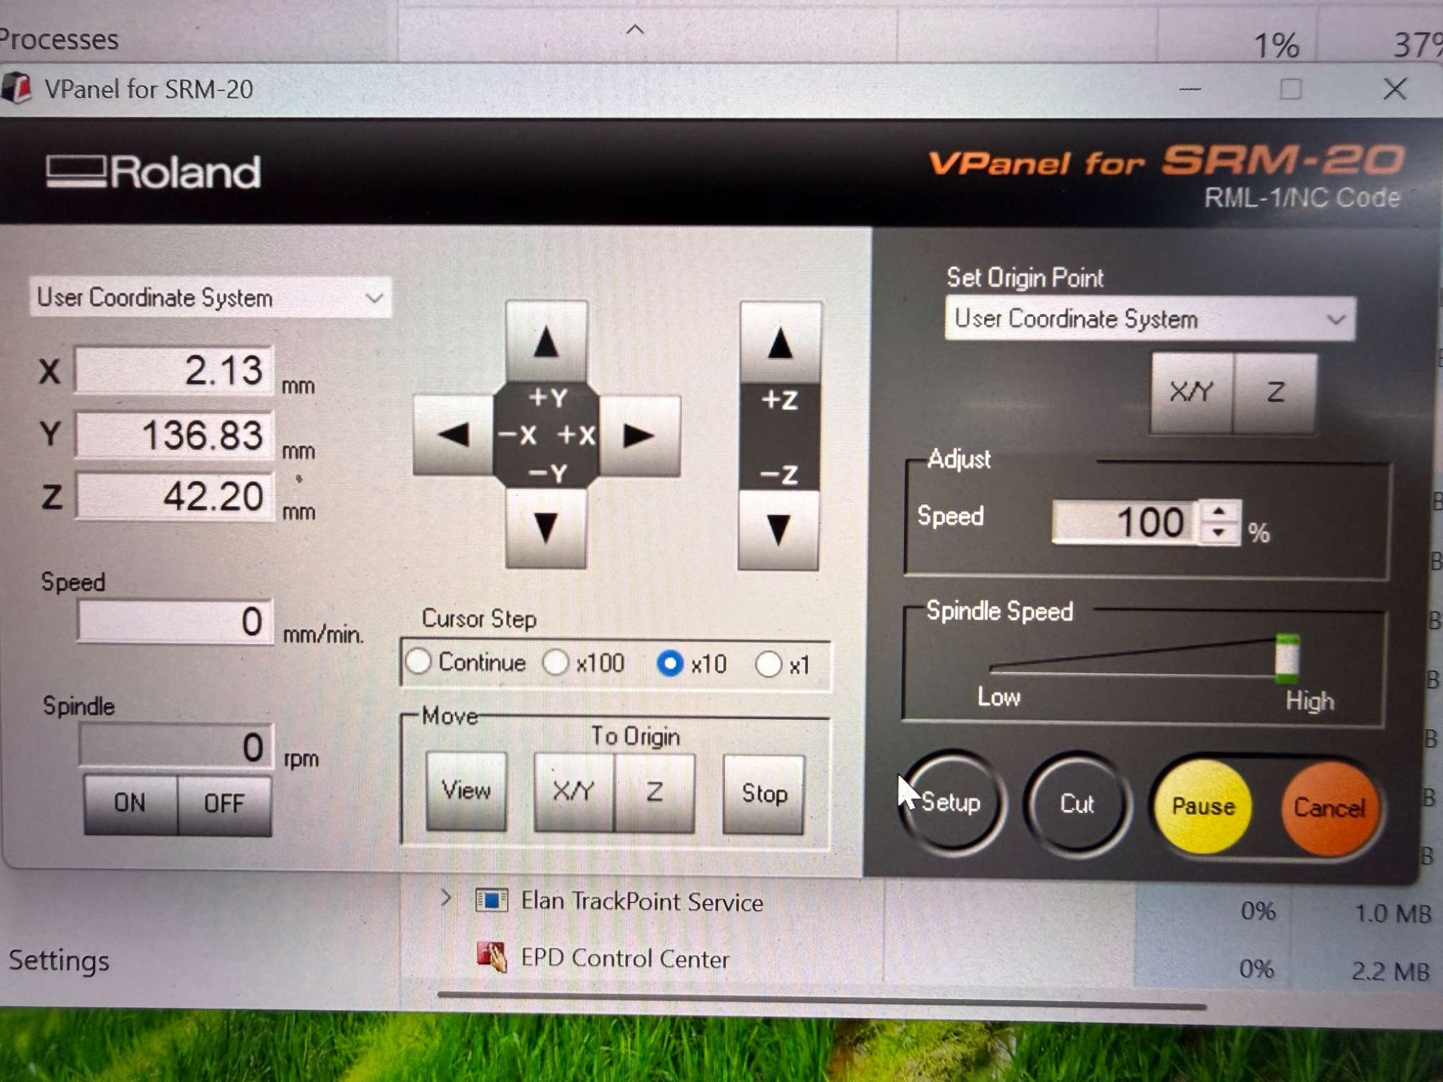1443x1082 pixels.
Task: Click the Spindle Speed slider handle
Action: point(1287,658)
